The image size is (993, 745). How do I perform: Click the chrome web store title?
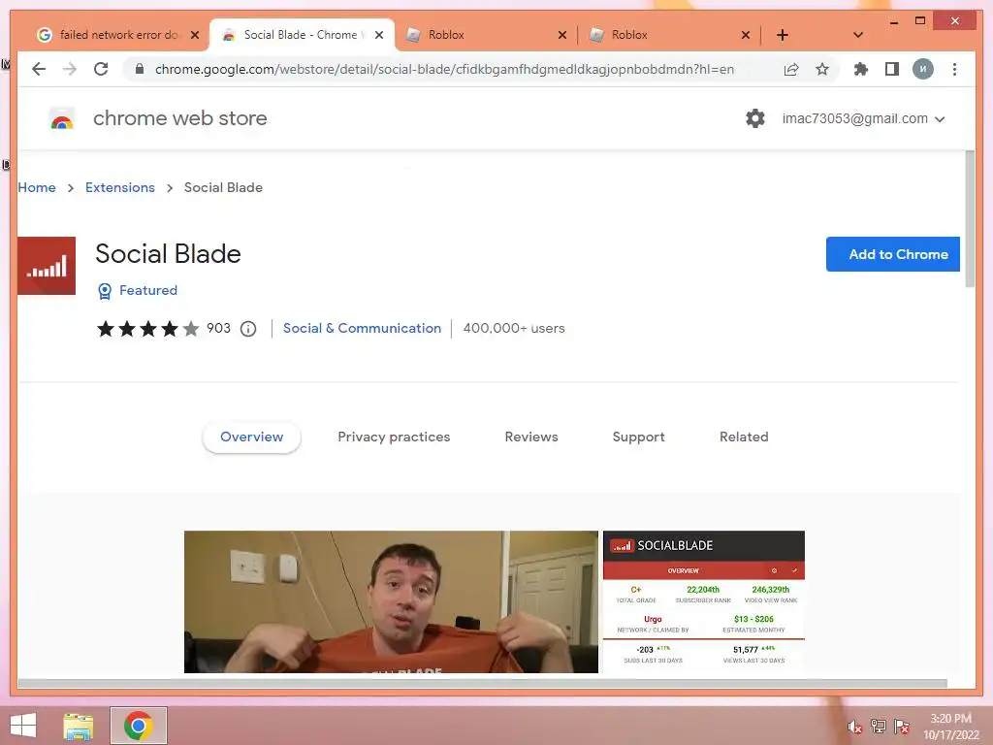coord(179,118)
